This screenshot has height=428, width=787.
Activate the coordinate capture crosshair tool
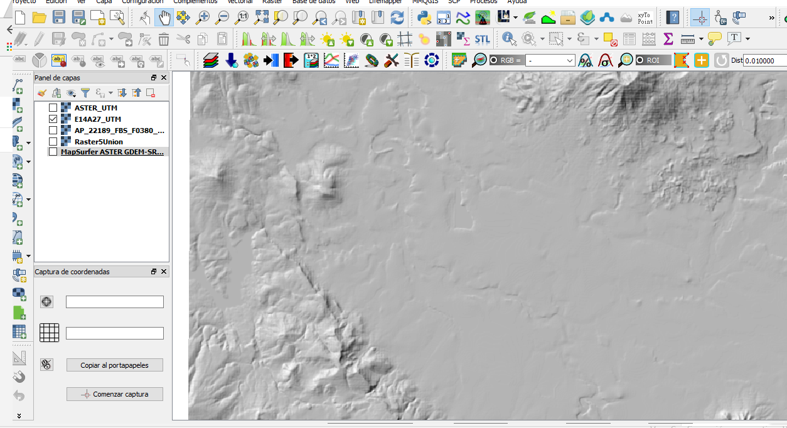click(x=700, y=18)
